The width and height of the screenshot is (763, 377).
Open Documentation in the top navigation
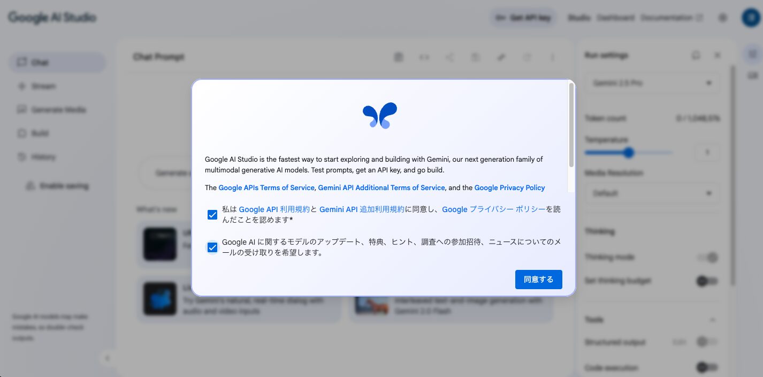click(x=672, y=18)
